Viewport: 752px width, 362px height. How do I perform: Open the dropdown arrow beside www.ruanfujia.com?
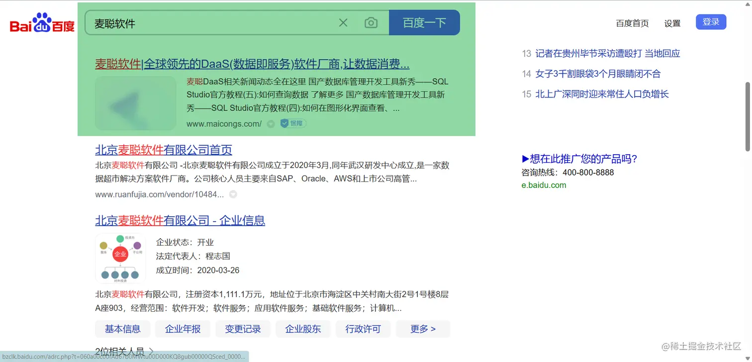pos(233,194)
